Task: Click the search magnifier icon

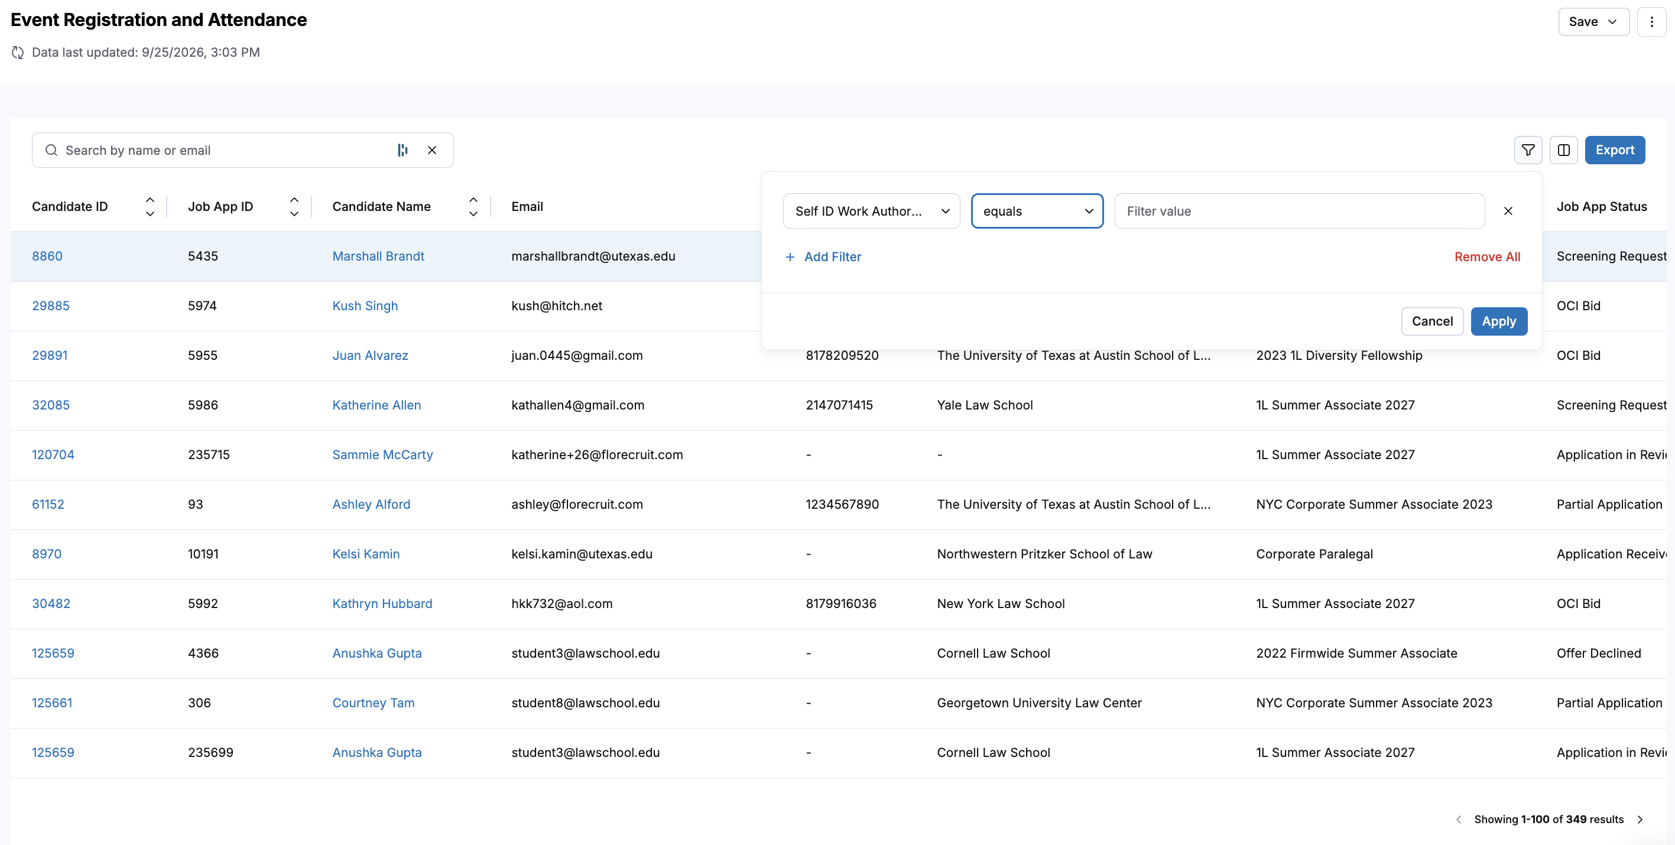Action: tap(51, 150)
